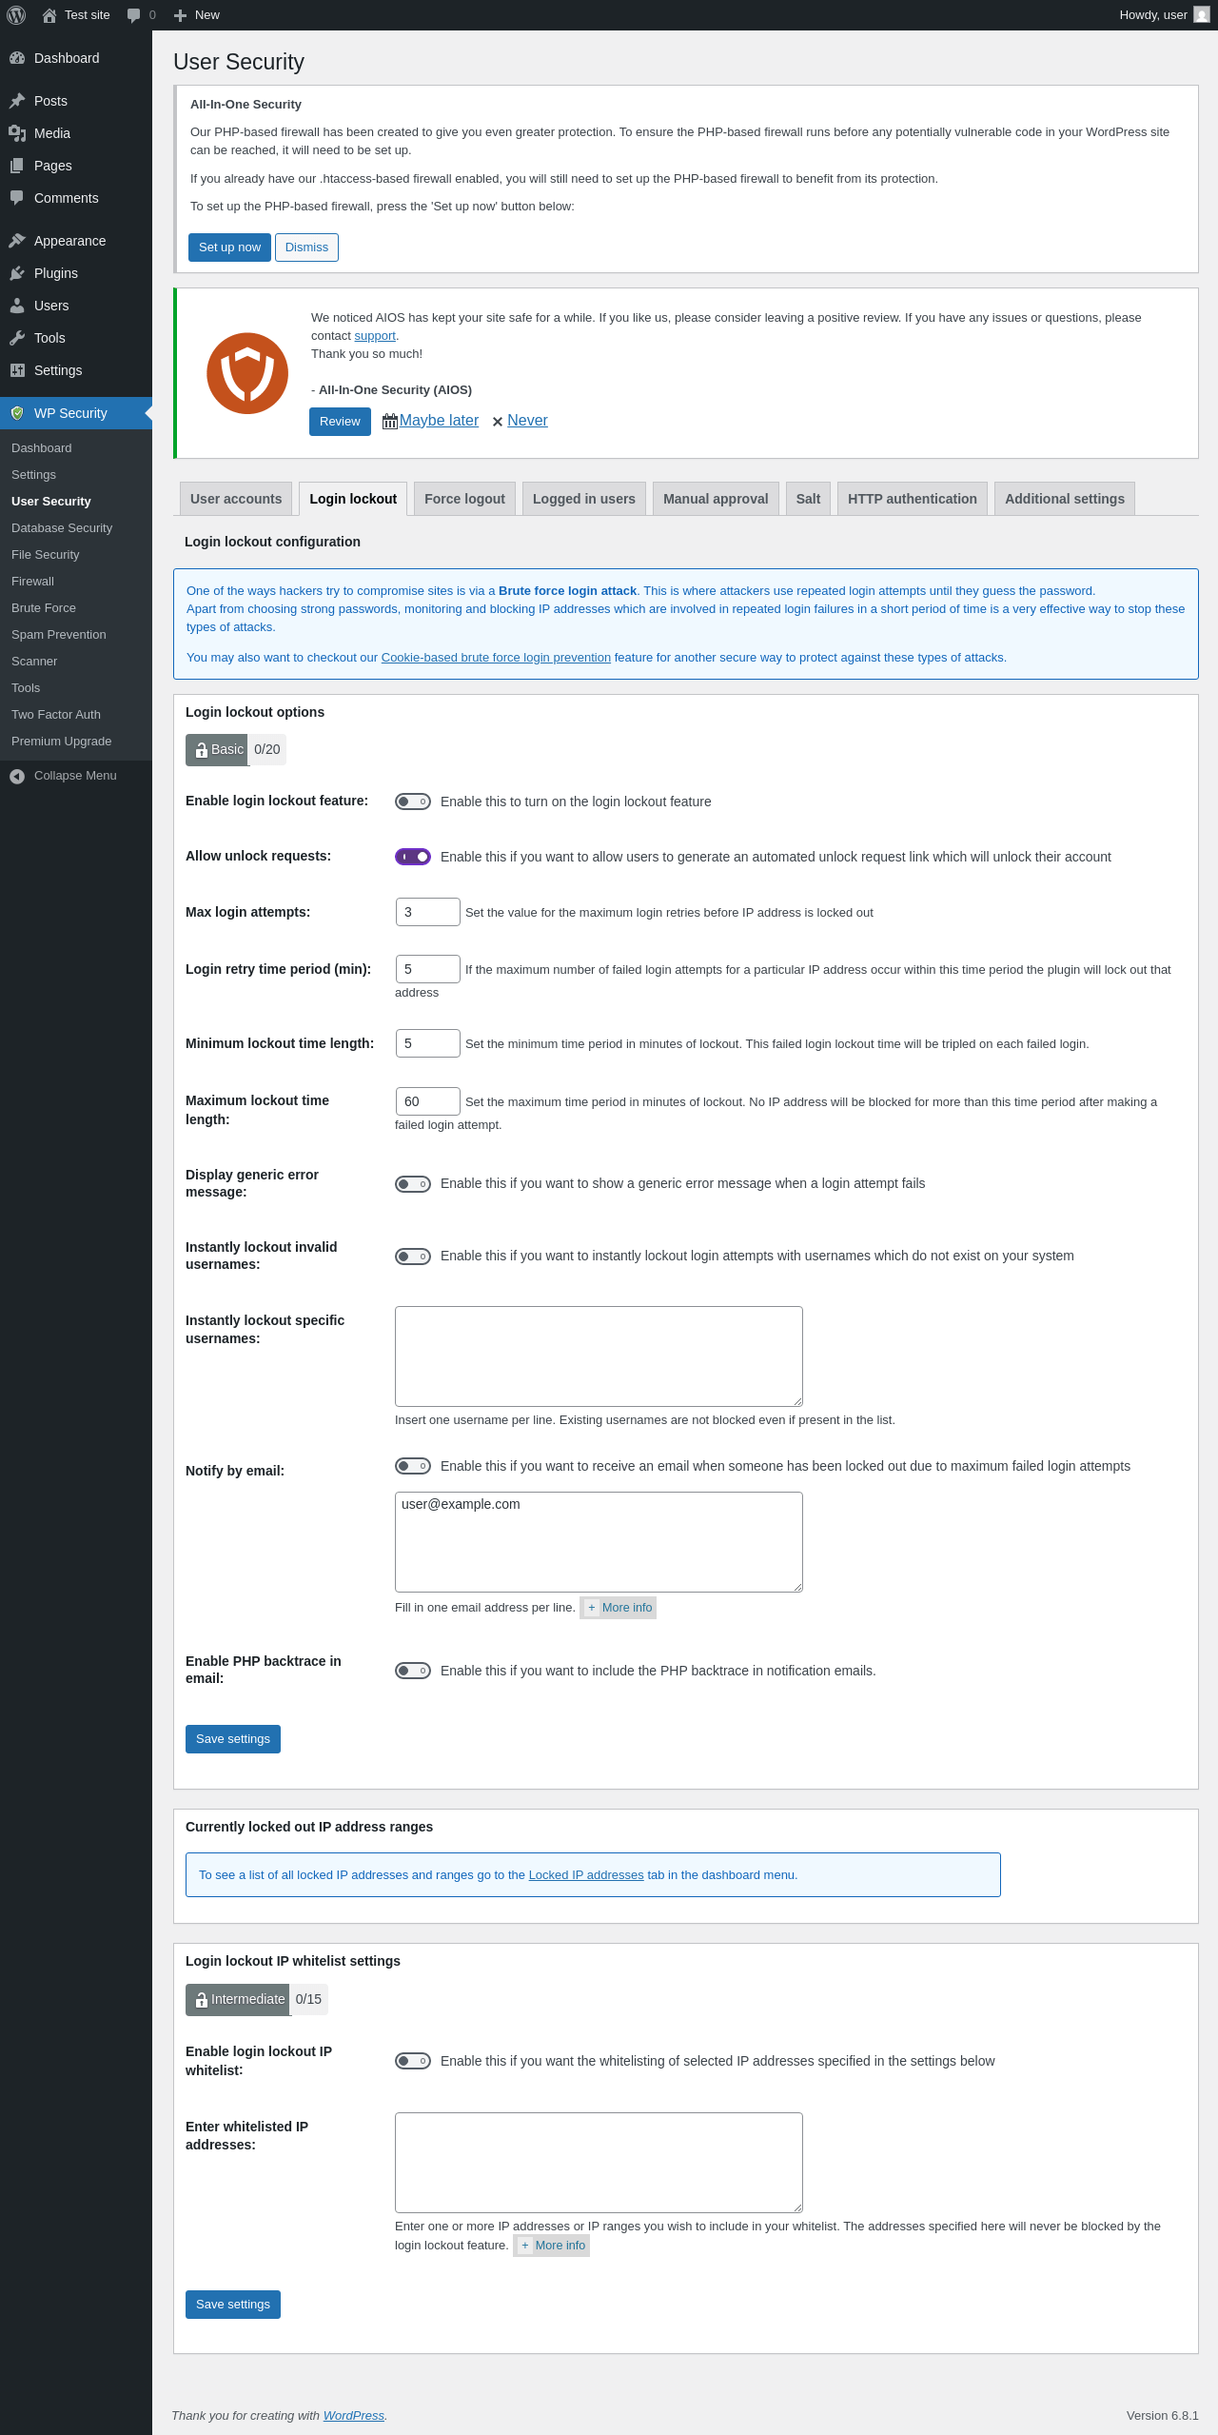Click the Appearance paintbrush icon
The width and height of the screenshot is (1218, 2435).
(x=17, y=241)
